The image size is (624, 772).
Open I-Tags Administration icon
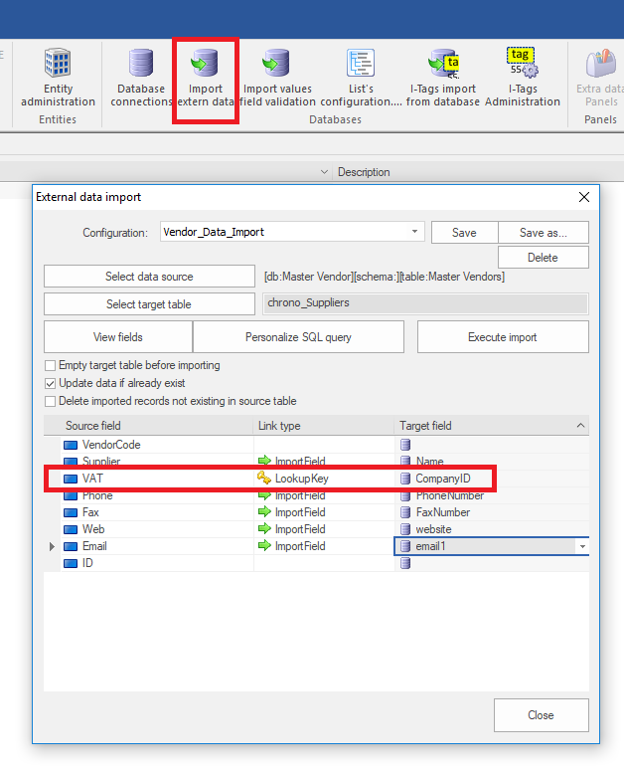pos(522,78)
